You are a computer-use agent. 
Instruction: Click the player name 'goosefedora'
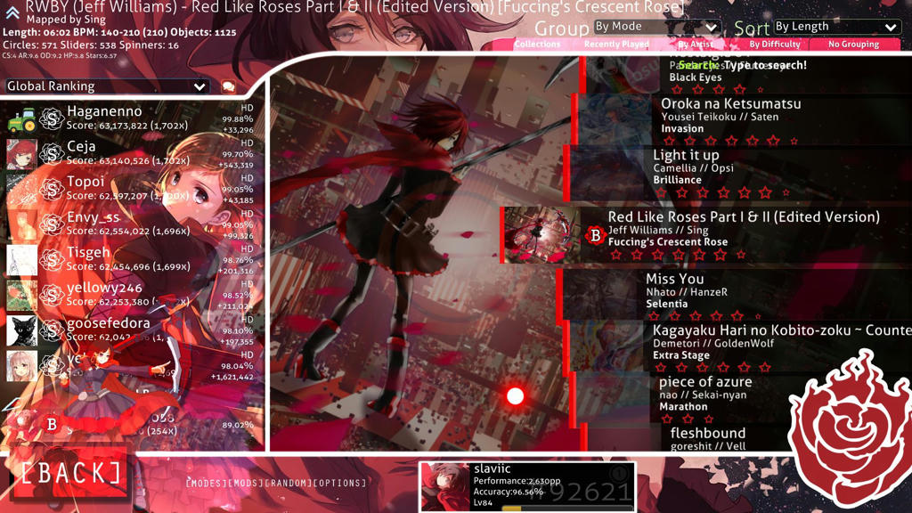click(108, 322)
